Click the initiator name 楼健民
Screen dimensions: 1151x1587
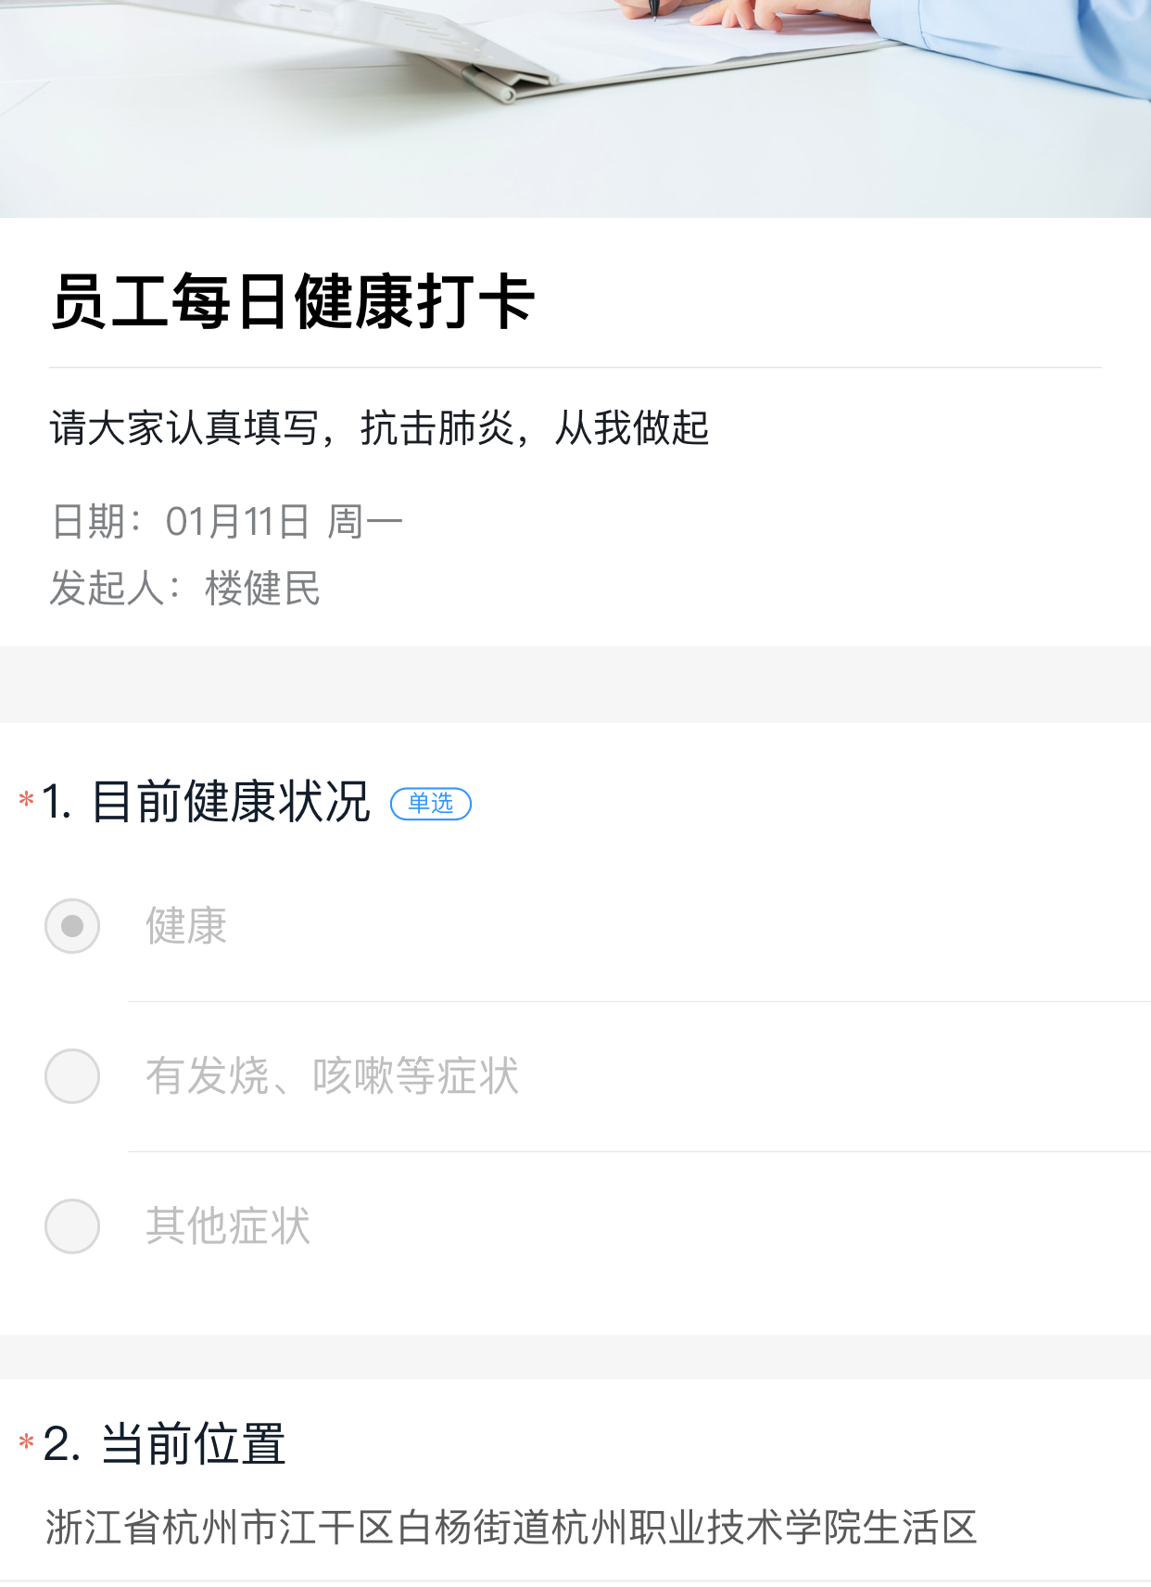(263, 589)
